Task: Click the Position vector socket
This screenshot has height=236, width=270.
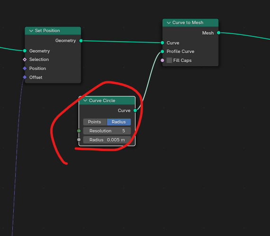Action: (25, 69)
